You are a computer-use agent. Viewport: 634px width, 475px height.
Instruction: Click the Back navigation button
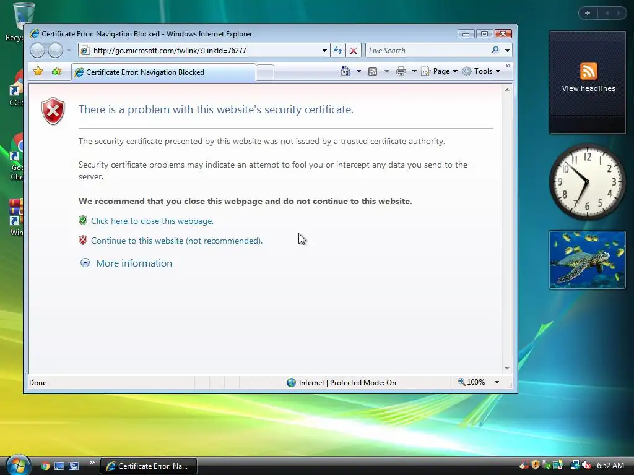tap(37, 51)
